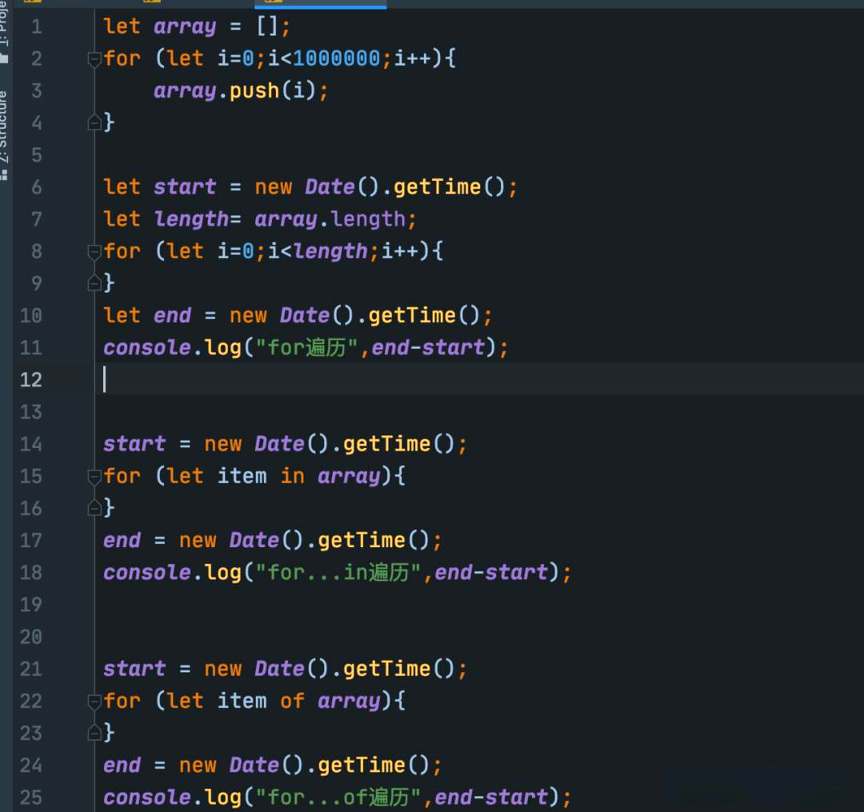Click 'array' on line 22
The height and width of the screenshot is (812, 864).
point(349,702)
